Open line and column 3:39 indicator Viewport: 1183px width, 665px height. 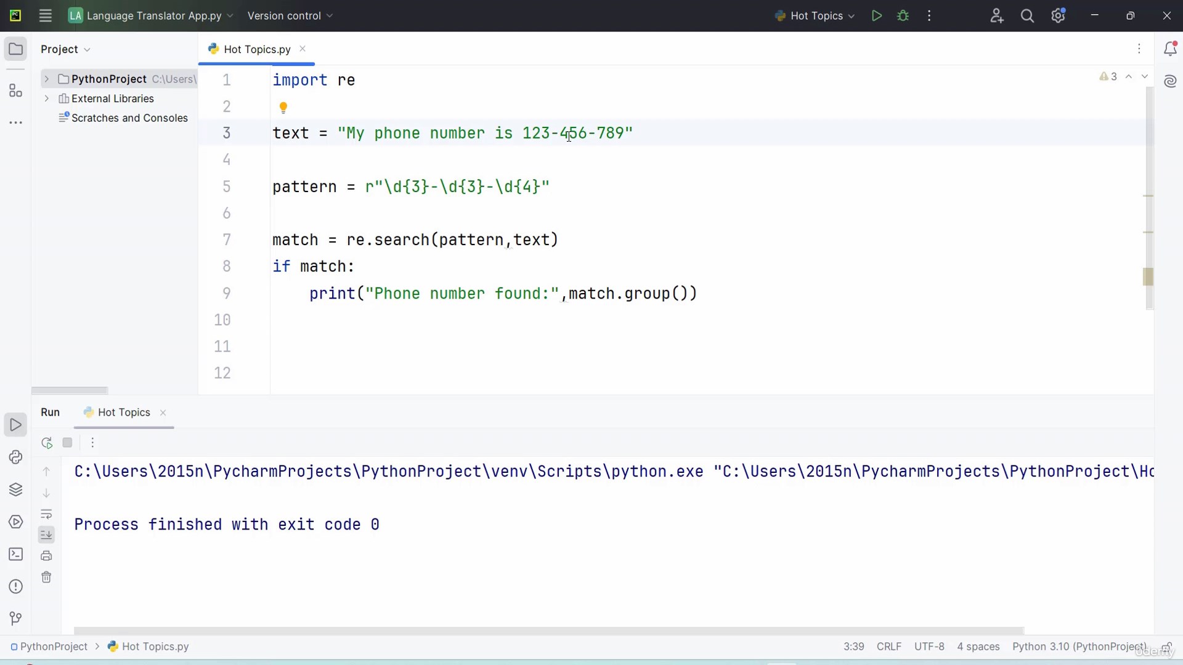click(854, 647)
